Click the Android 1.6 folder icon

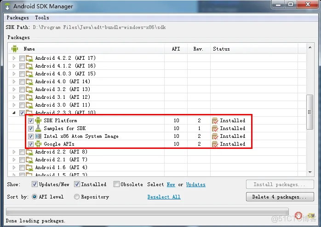click(x=29, y=167)
